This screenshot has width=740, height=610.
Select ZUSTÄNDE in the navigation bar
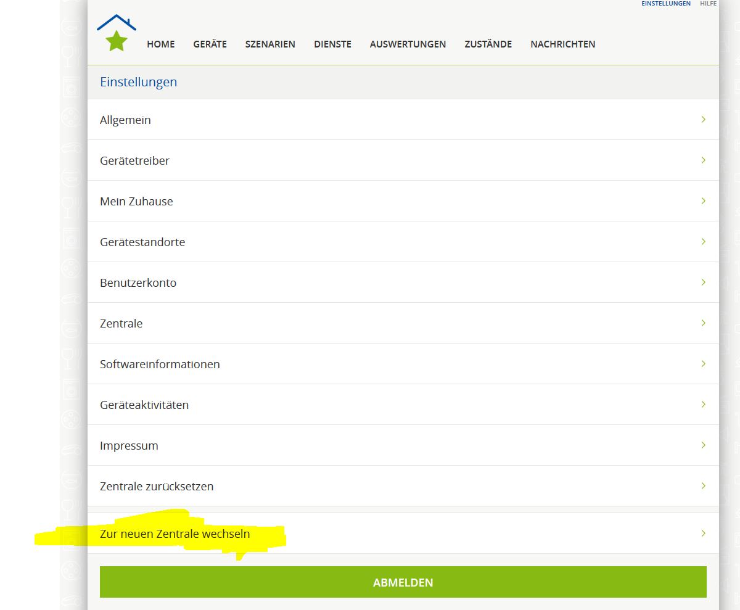pos(488,44)
